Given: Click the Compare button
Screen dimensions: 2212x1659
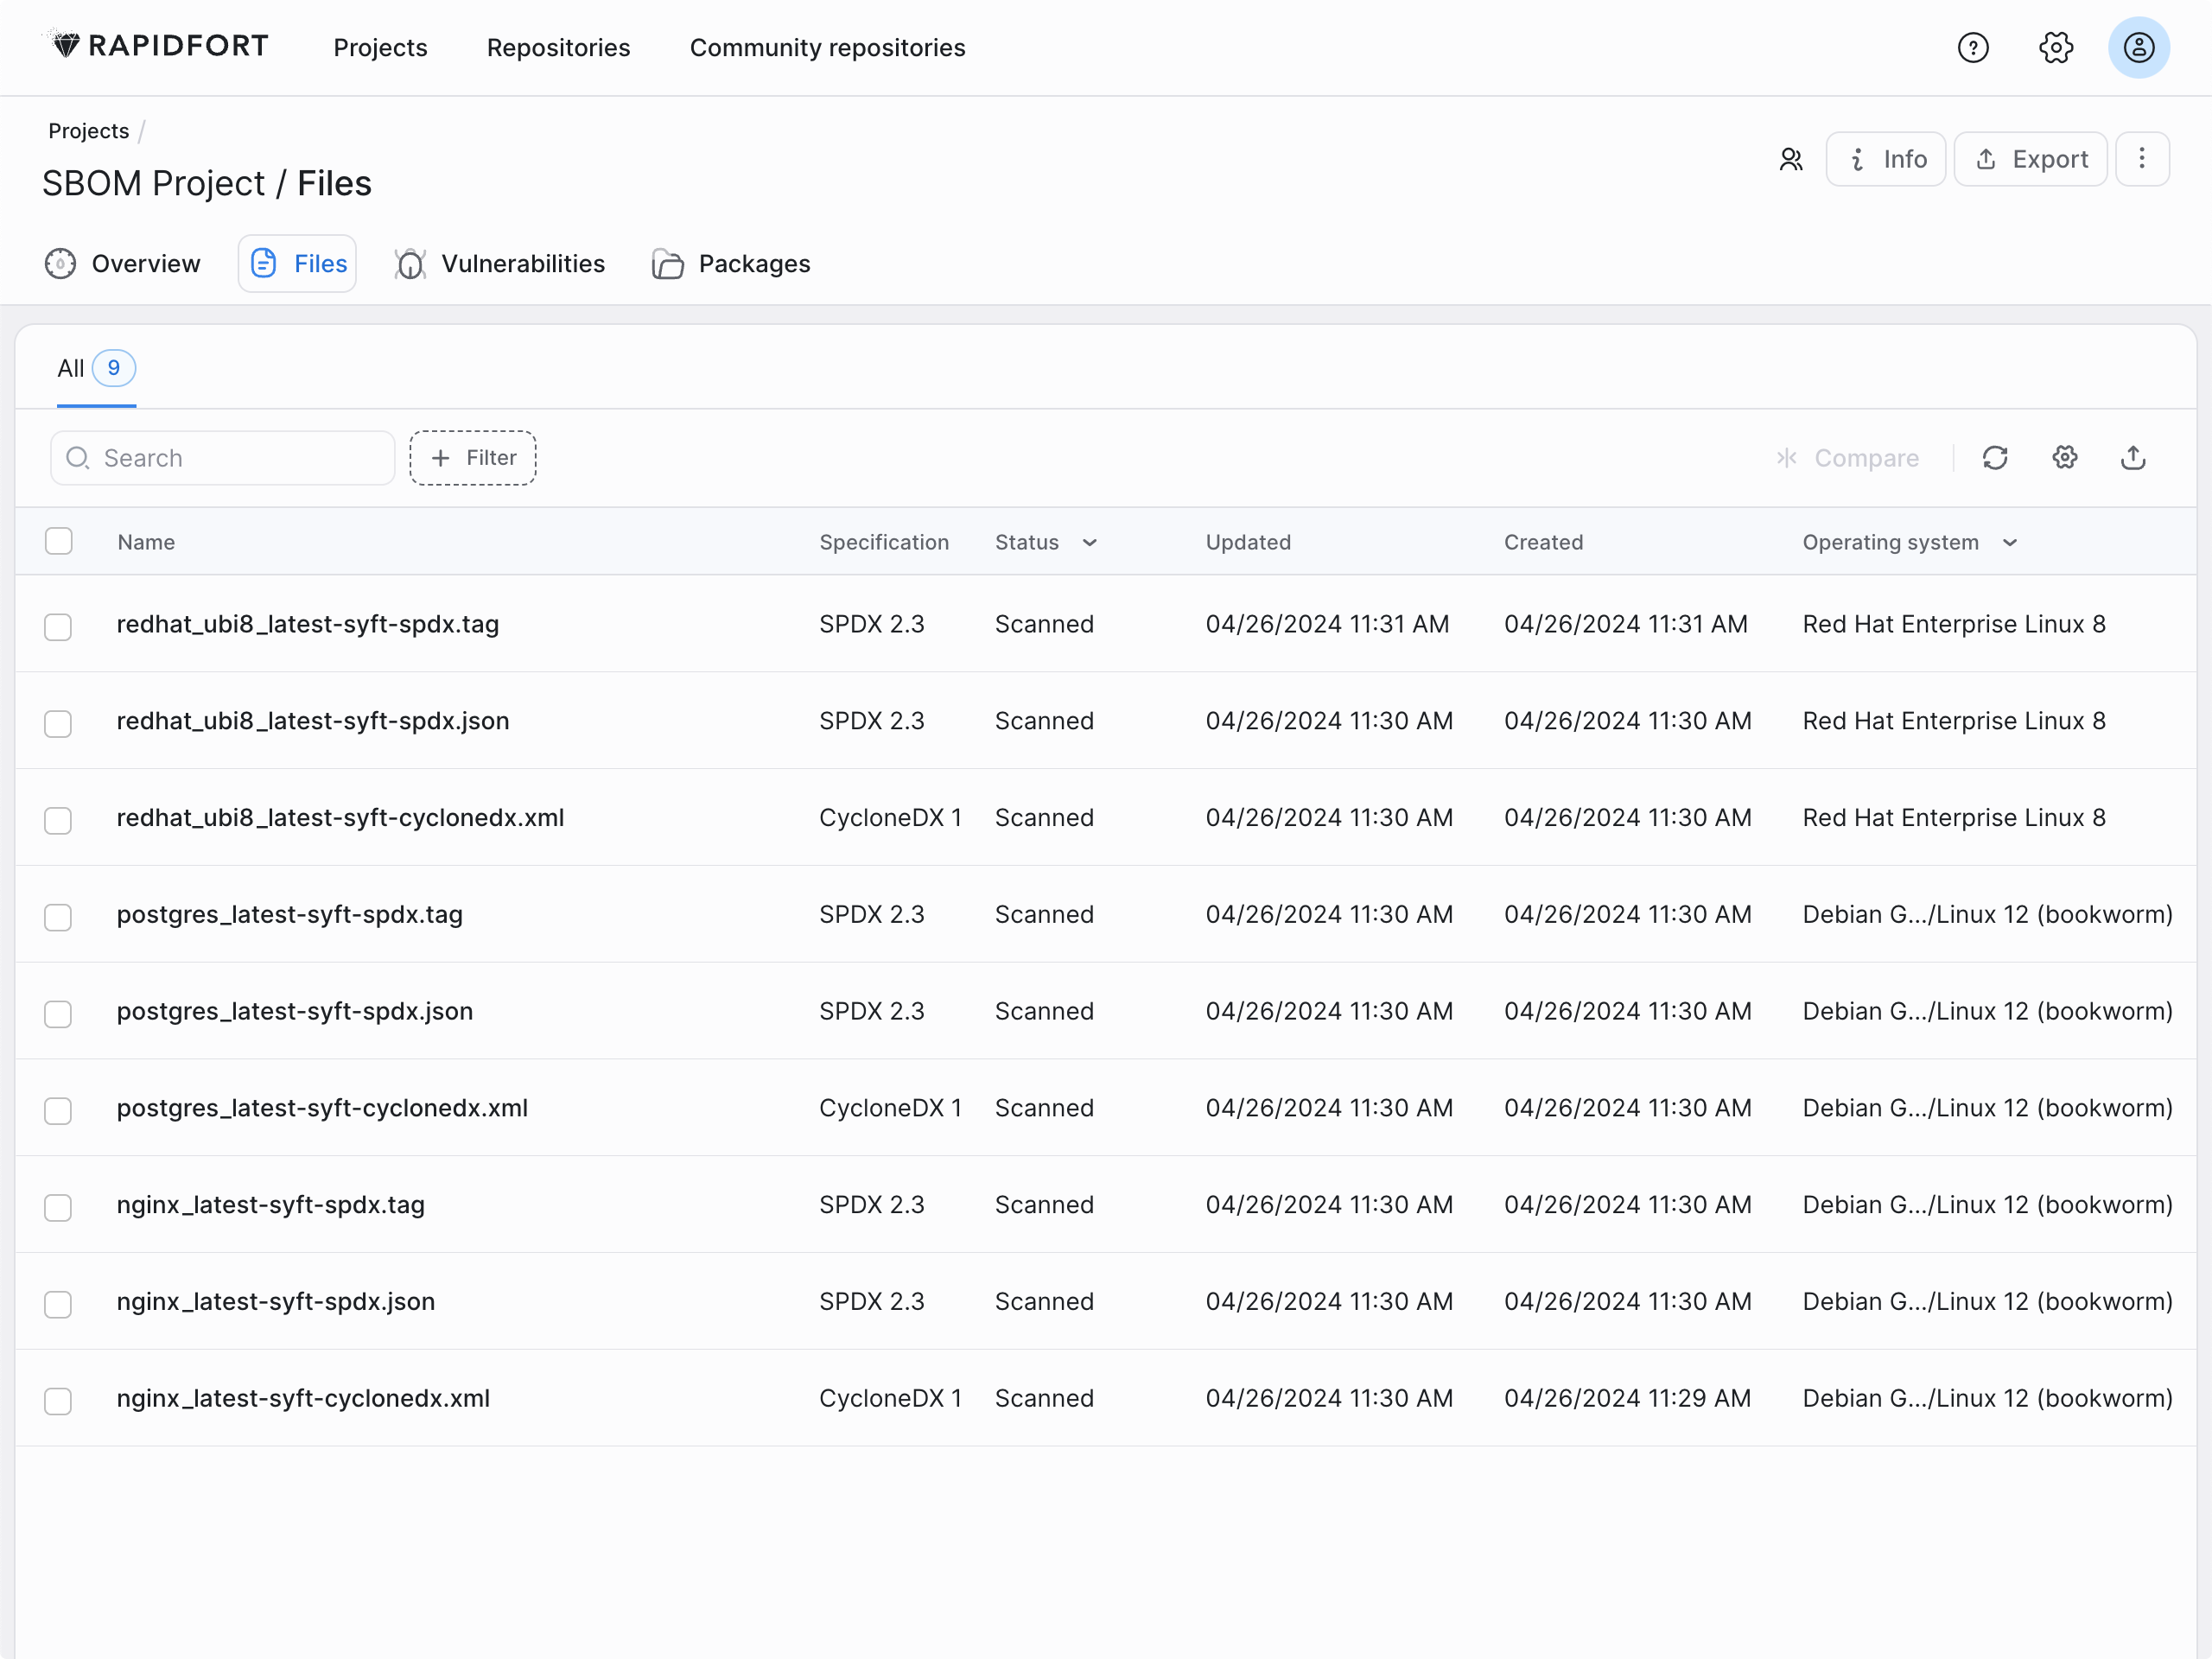Looking at the screenshot, I should click(x=1847, y=458).
